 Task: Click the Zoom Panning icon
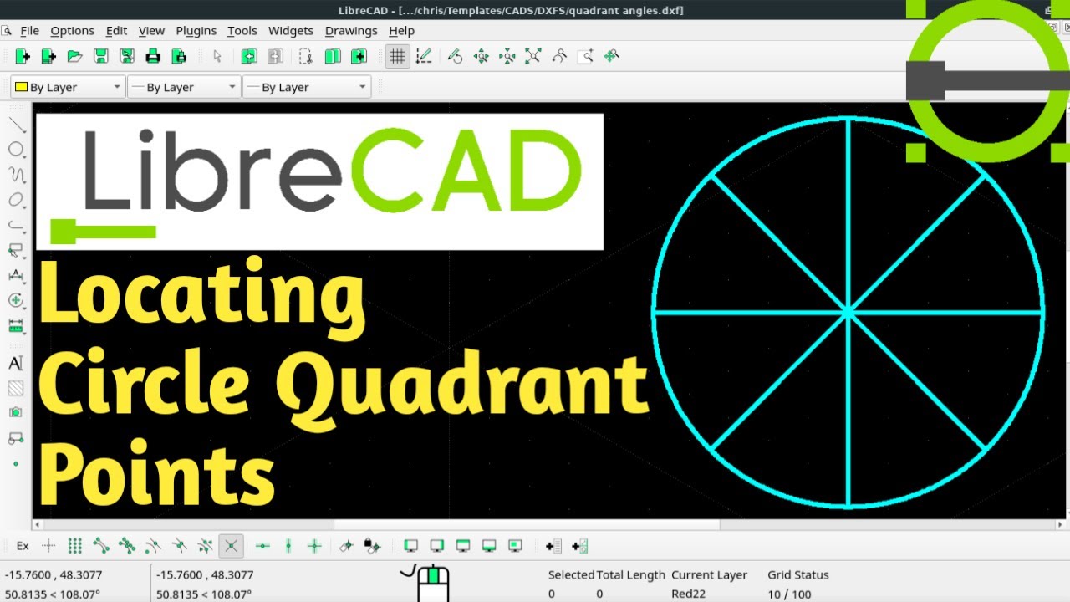pyautogui.click(x=611, y=57)
